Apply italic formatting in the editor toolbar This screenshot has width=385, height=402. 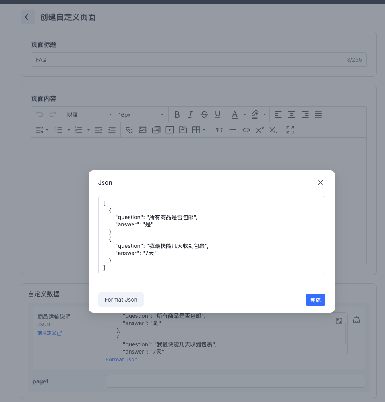pos(190,114)
